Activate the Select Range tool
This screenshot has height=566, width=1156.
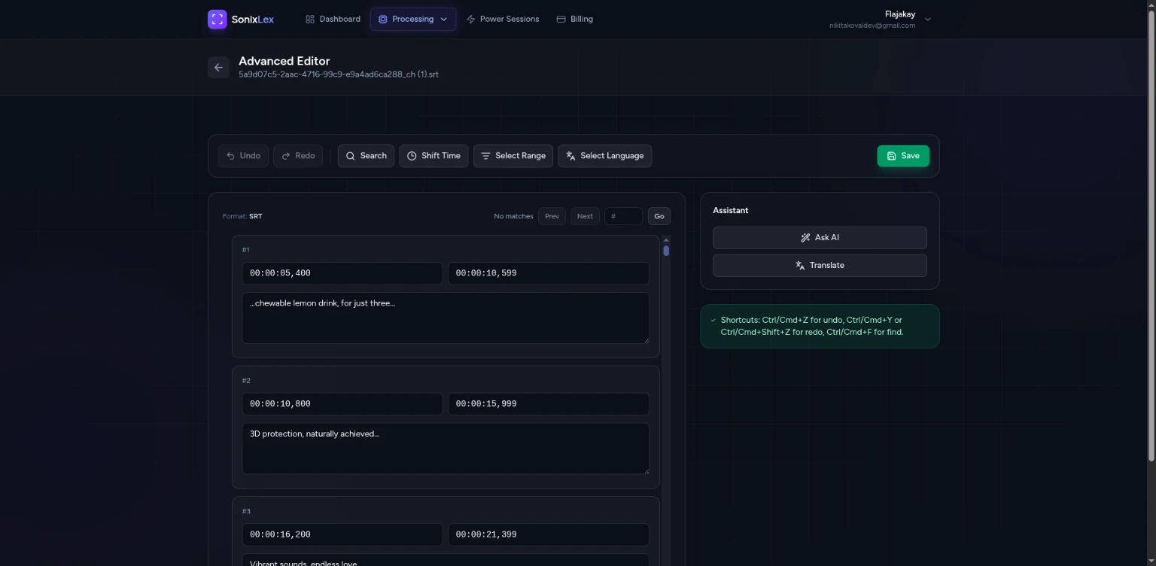point(513,156)
